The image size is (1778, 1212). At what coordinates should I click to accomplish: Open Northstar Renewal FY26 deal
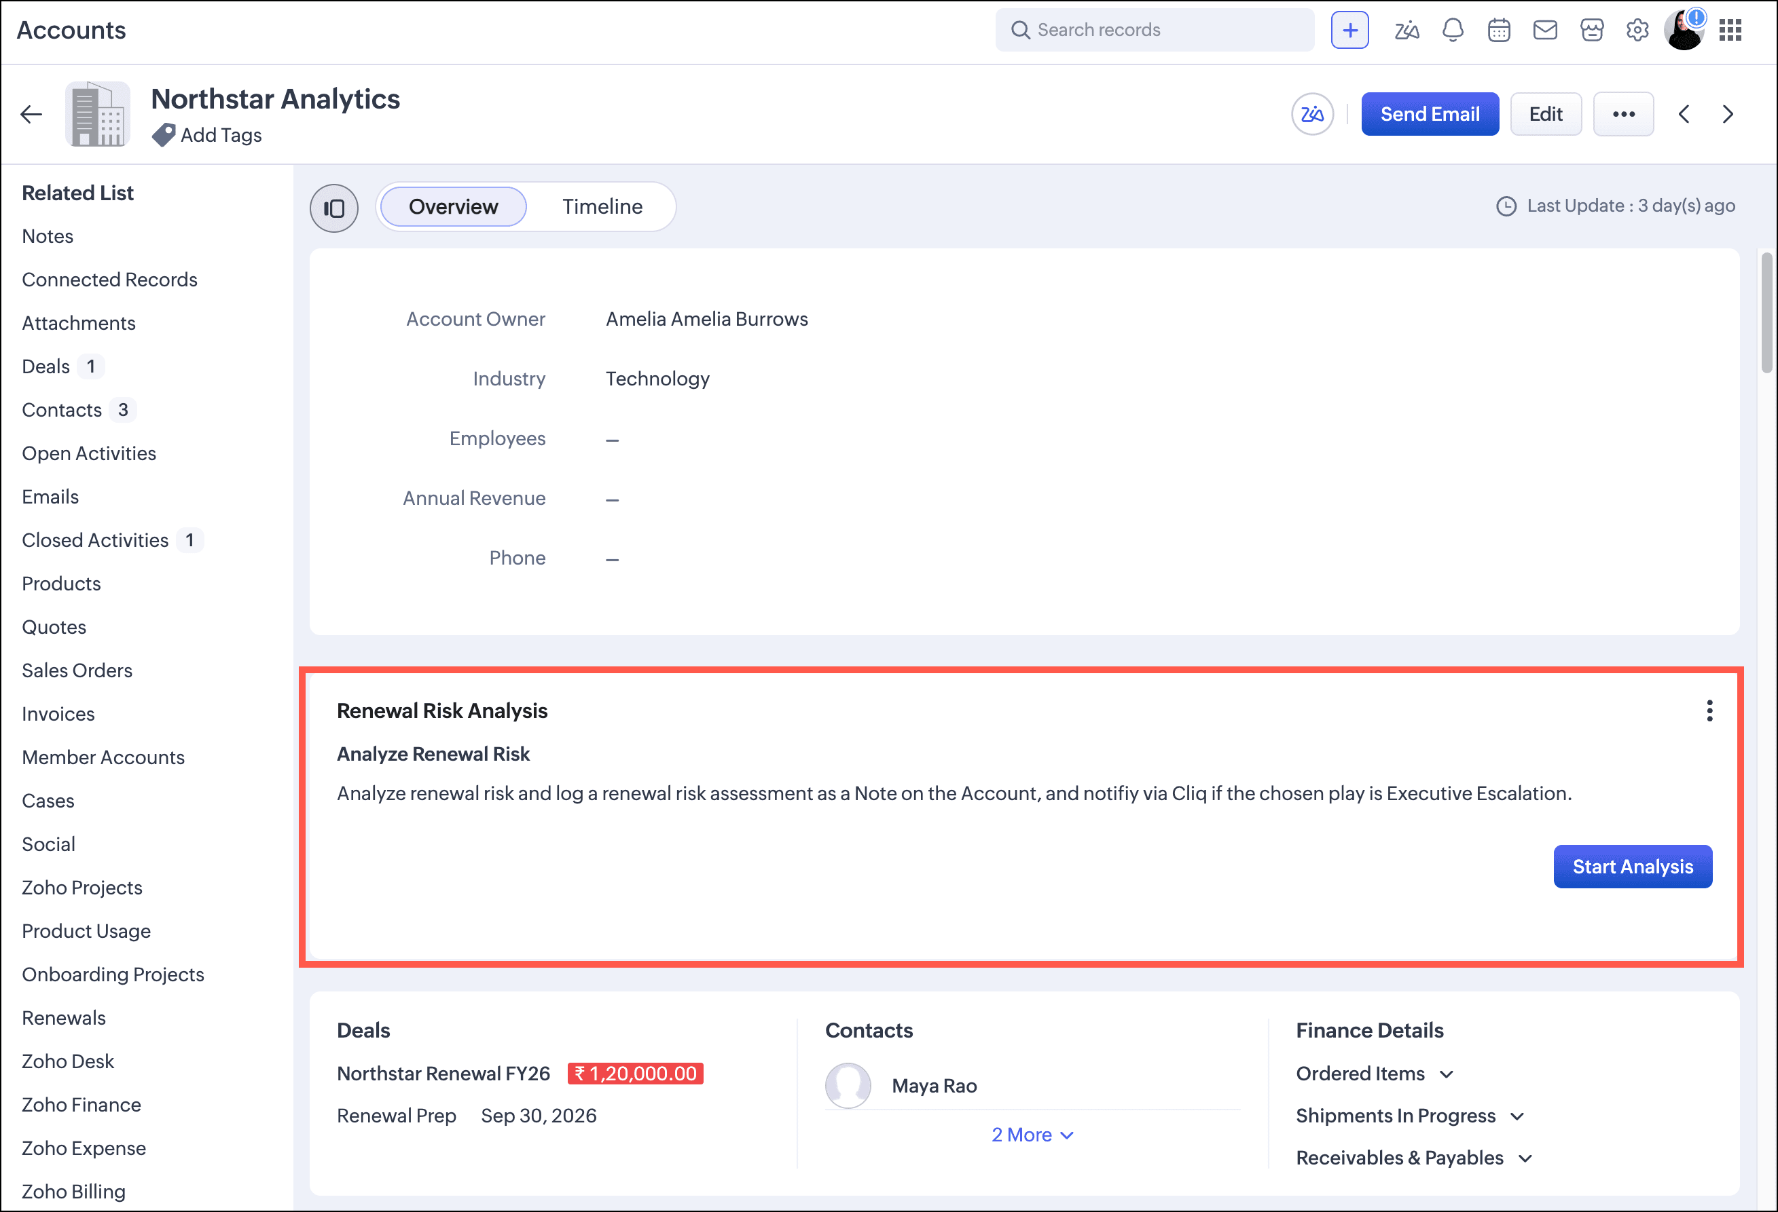(443, 1075)
